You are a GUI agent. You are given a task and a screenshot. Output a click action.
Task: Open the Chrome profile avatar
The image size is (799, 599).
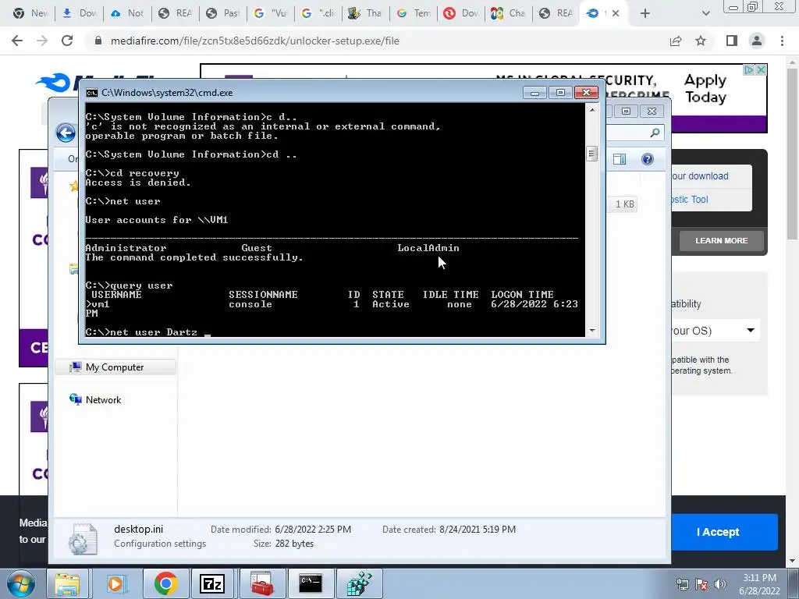point(757,41)
